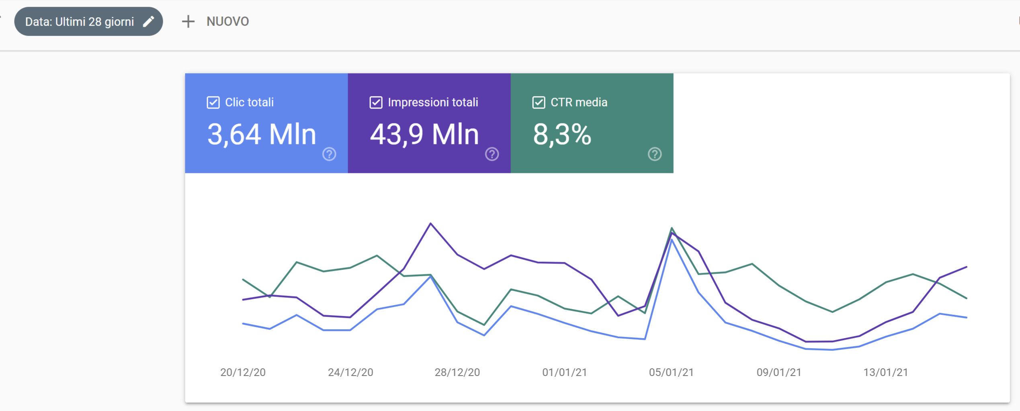Click the 24/12/20 axis date
The width and height of the screenshot is (1020, 411).
(350, 372)
